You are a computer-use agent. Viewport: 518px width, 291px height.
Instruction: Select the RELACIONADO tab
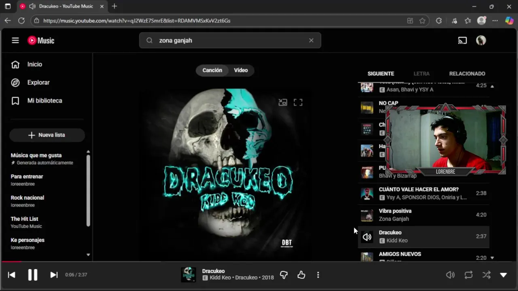(467, 74)
